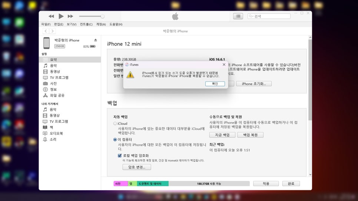
Task: Click the scroll up arrow of content pane
Action: 310,37
